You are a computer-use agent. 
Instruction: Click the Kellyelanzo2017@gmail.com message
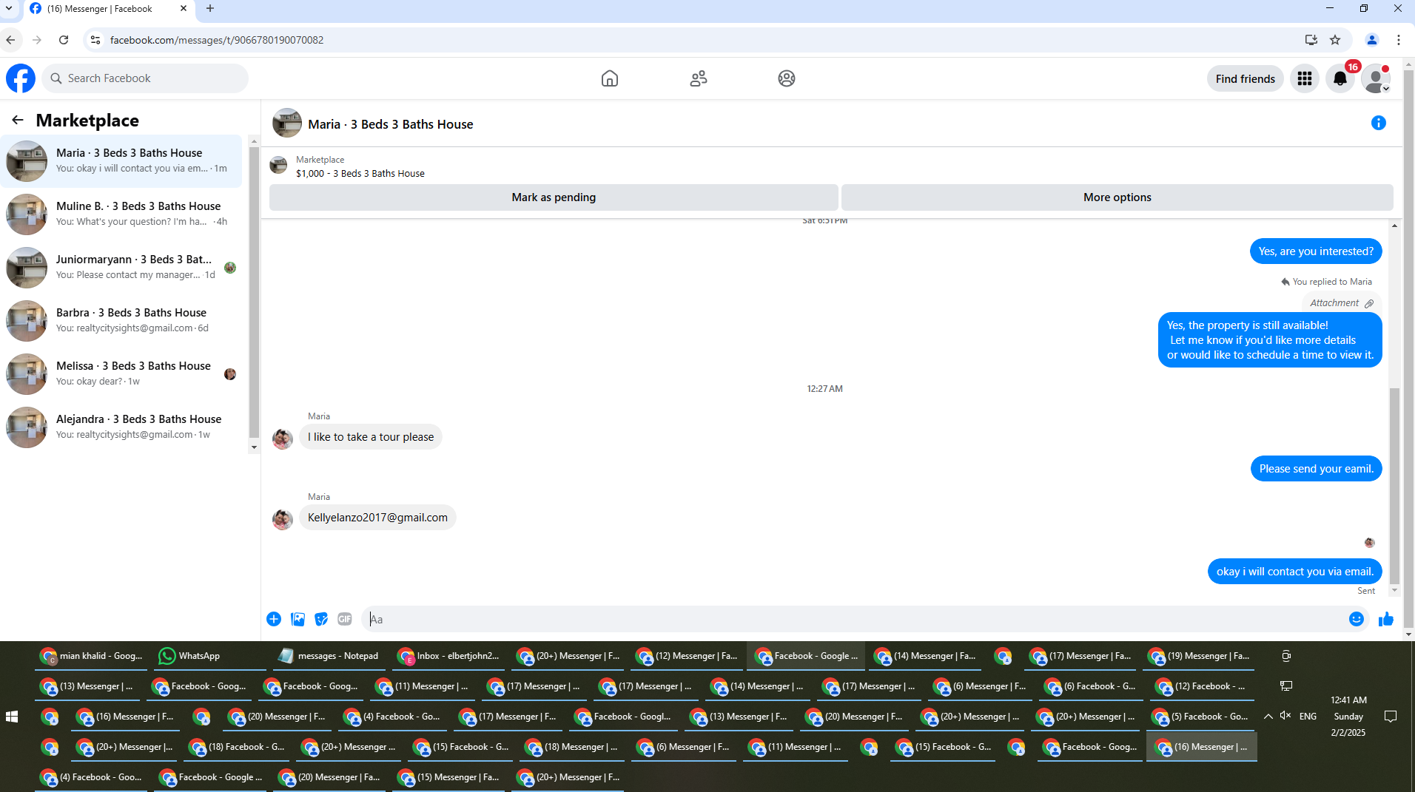(377, 518)
